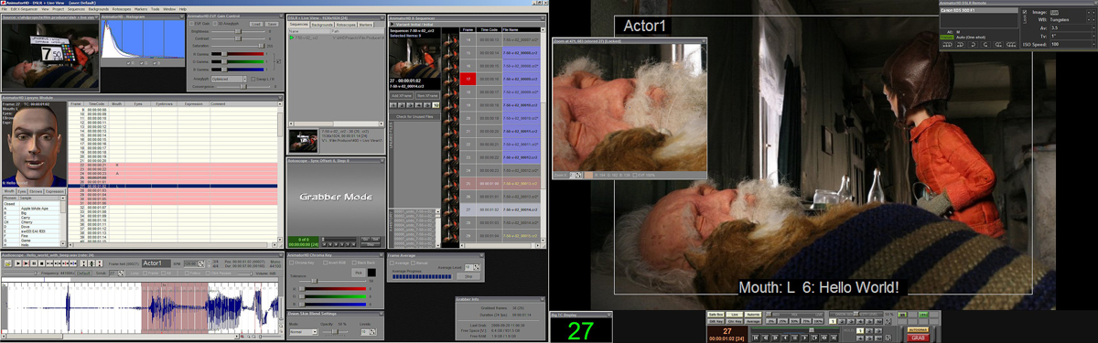1098x343 pixels.
Task: Open the Anaglyph Optimized dropdown
Action: coord(229,79)
